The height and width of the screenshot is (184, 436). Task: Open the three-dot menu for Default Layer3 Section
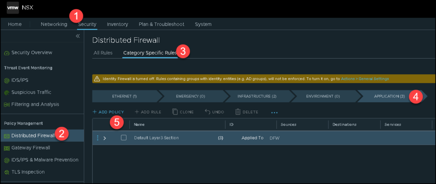tap(98, 138)
